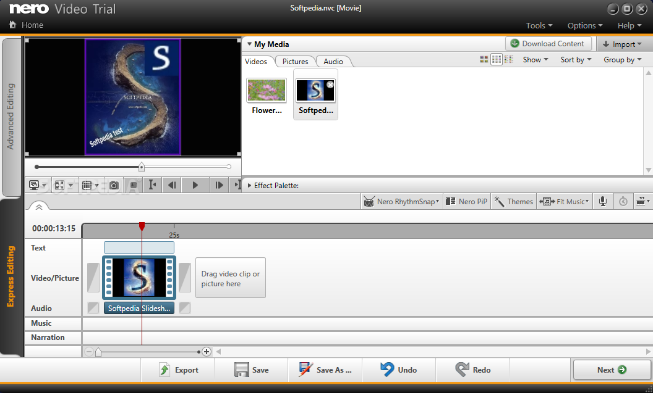653x393 pixels.
Task: Open Themes with the magic wand
Action: click(513, 202)
